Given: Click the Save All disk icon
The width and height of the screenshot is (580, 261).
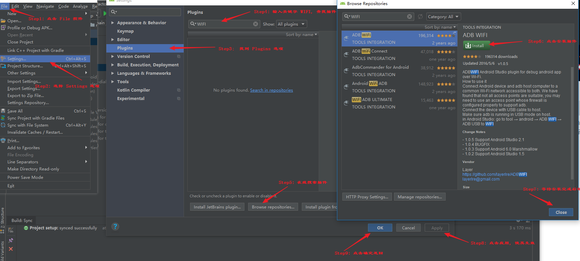Looking at the screenshot, I should click(x=3, y=111).
